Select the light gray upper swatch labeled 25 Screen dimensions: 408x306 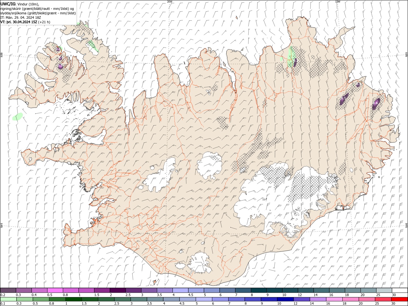tap(384, 290)
